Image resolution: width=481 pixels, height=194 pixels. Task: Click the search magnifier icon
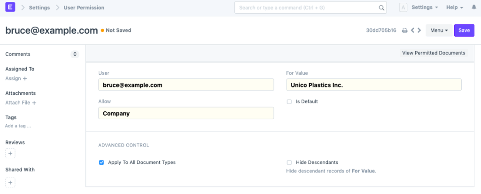point(381,8)
